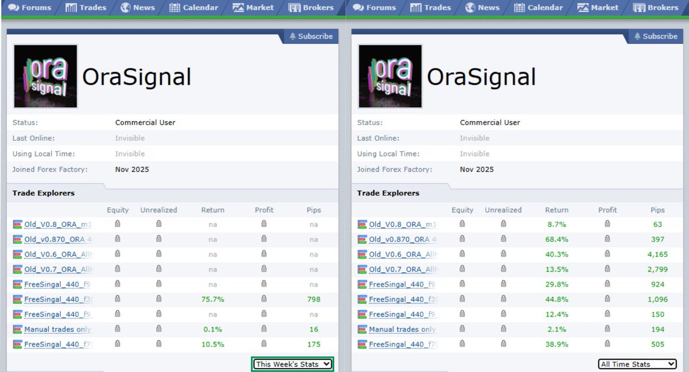Click explorer icon beside Old_V0.7_ORA in This Week's panel
The height and width of the screenshot is (372, 689).
point(17,269)
